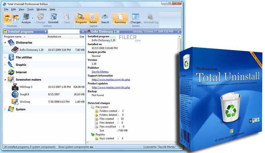Open the Support information URL link
Screen dimensions: 265x153
click(111, 80)
